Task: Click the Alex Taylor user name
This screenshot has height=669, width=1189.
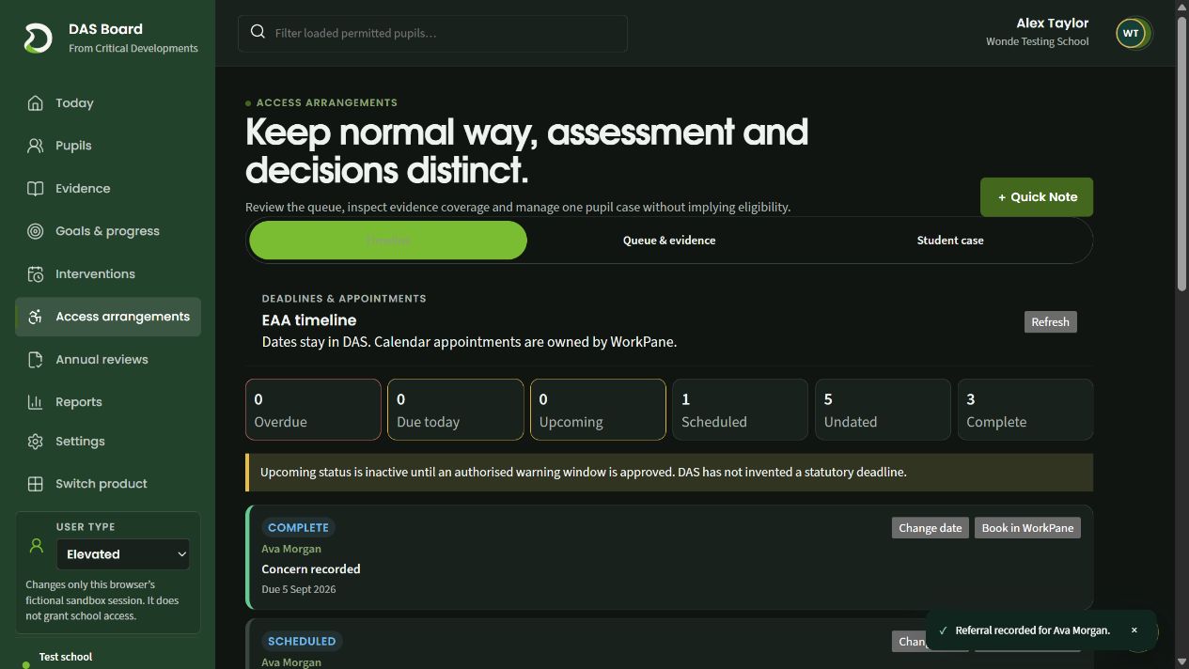Action: point(1052,23)
